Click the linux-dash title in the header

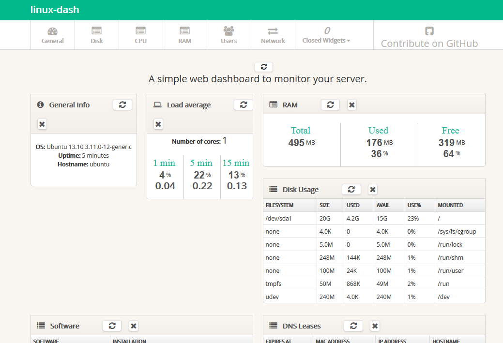pyautogui.click(x=55, y=10)
